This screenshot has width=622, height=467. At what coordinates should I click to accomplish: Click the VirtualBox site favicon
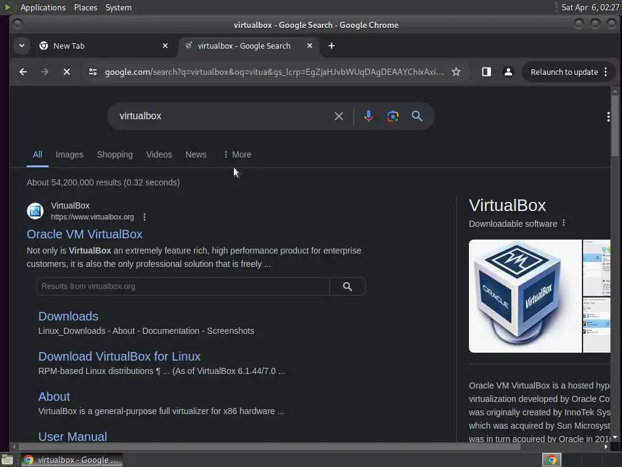(35, 211)
